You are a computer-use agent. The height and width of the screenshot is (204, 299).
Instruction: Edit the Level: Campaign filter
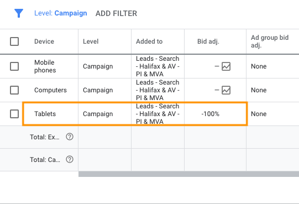pyautogui.click(x=60, y=13)
